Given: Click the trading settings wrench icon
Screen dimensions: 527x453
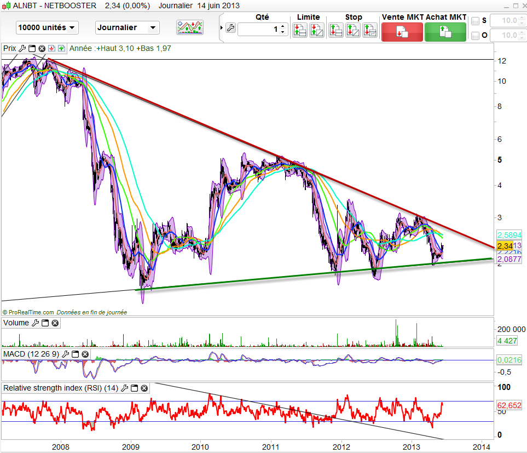Looking at the screenshot, I should coord(230,28).
